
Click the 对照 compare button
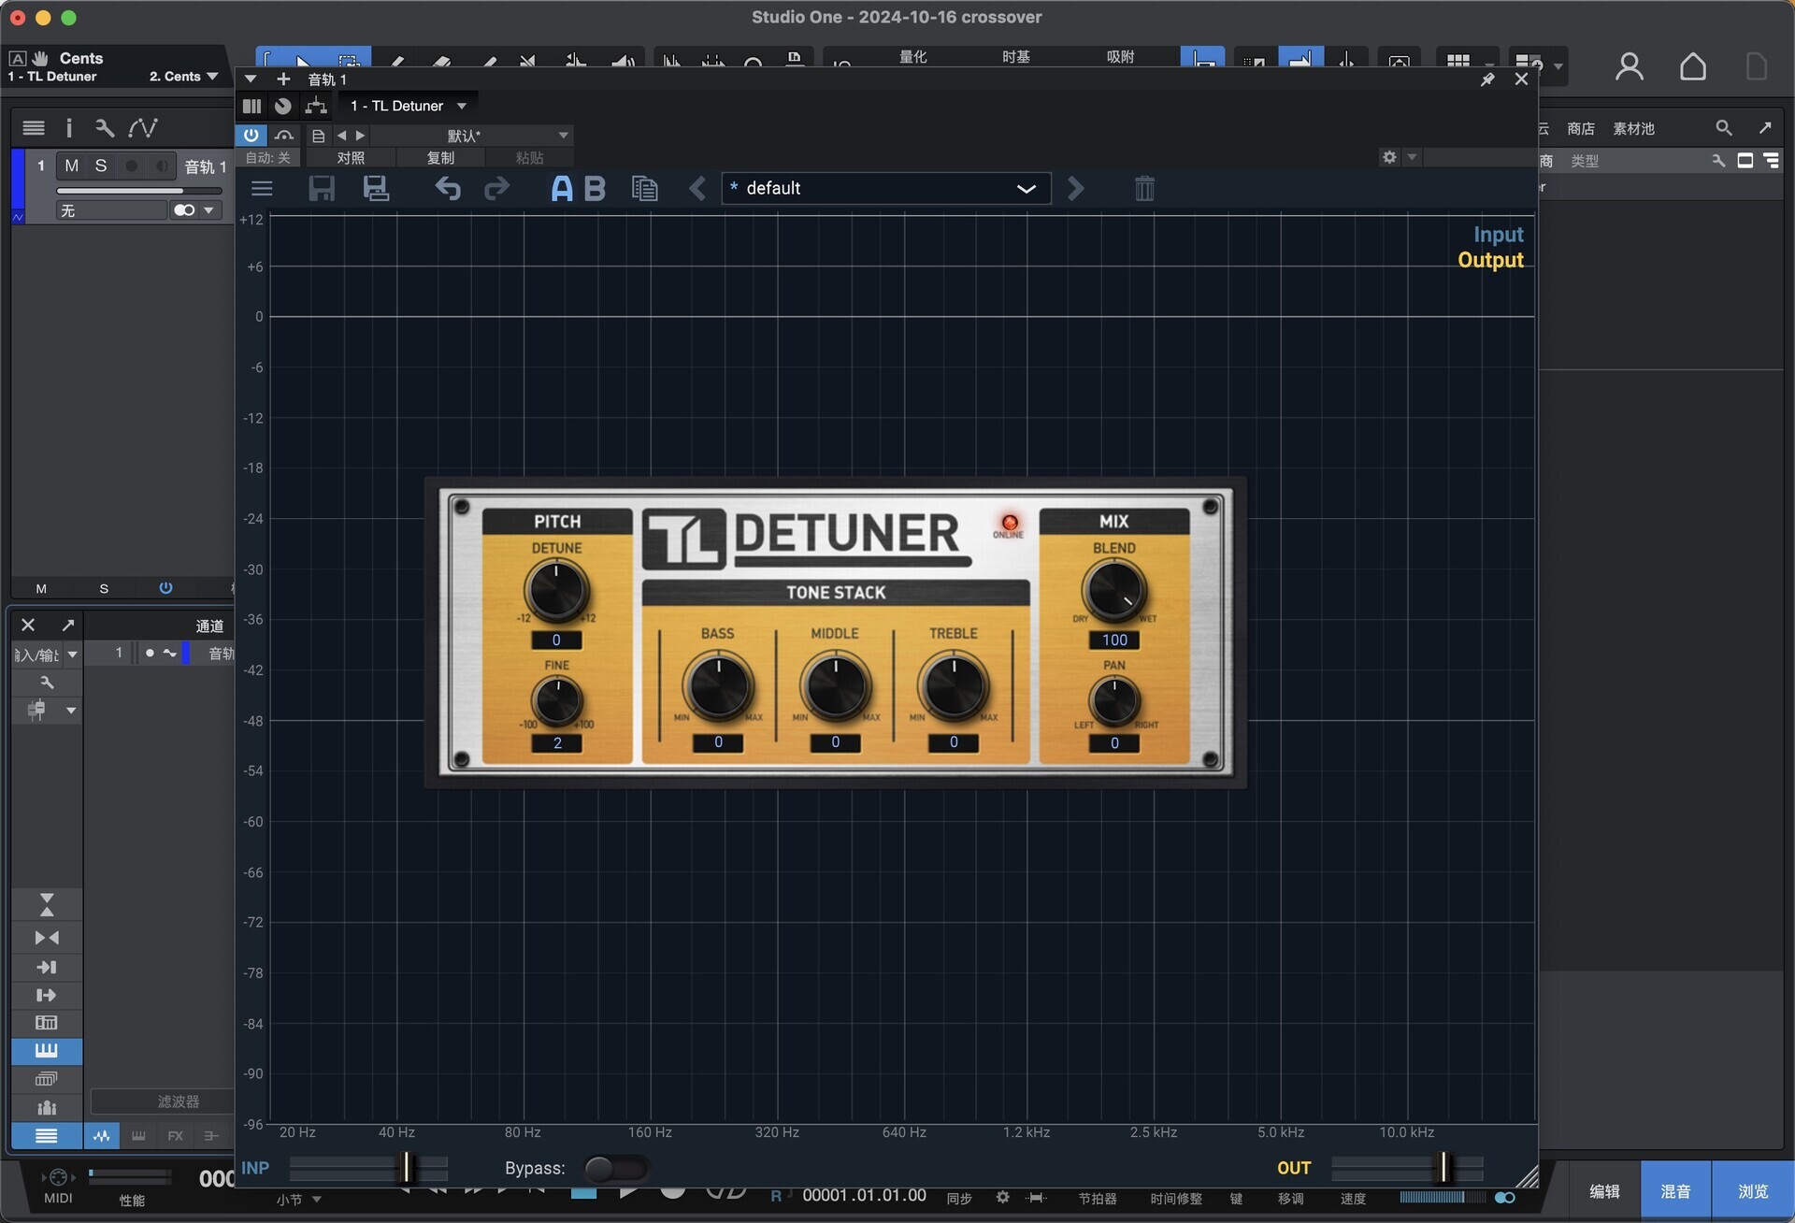pyautogui.click(x=351, y=158)
